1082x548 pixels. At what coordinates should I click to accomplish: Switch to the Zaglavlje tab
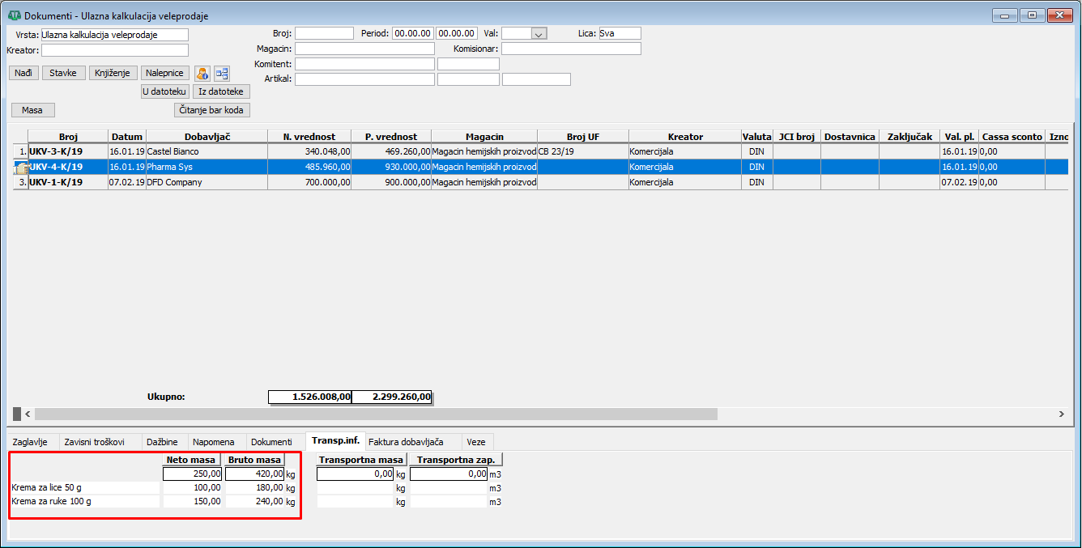pos(31,442)
